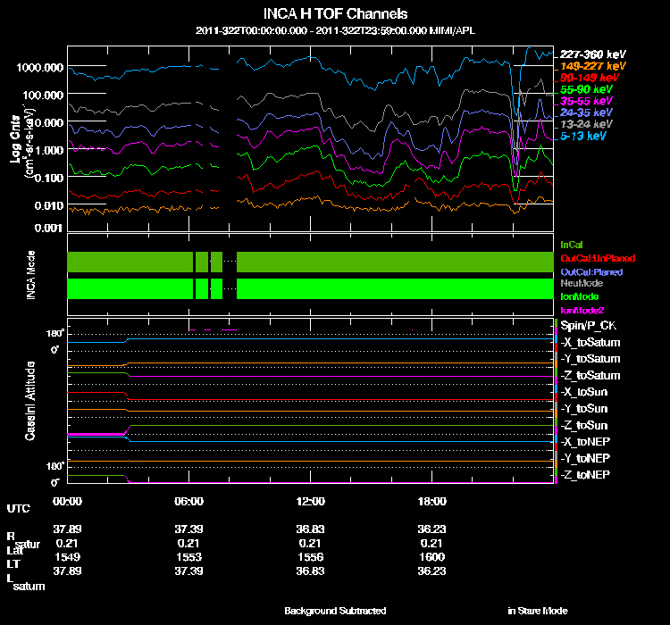Click the Cassini Attitude axis label
The height and width of the screenshot is (625, 670).
[31, 402]
